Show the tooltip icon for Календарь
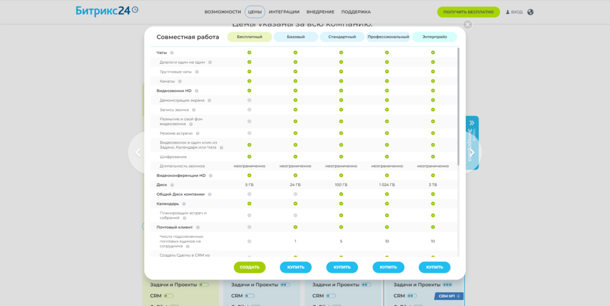Image resolution: width=610 pixels, height=306 pixels. 184,203
